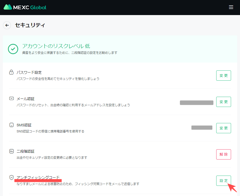This screenshot has width=240, height=196.
Task: Click the masked phone number field
Action: pyautogui.click(x=202, y=128)
